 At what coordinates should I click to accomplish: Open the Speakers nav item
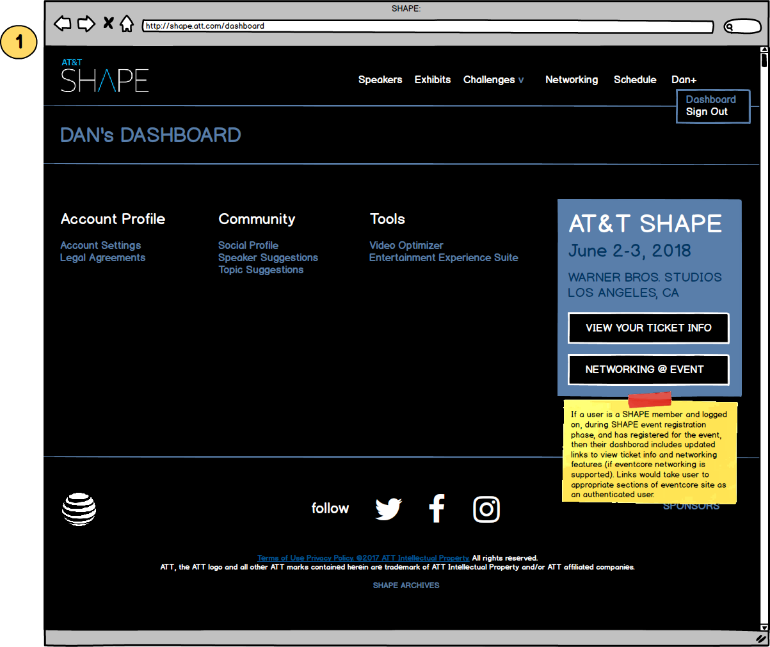[380, 80]
